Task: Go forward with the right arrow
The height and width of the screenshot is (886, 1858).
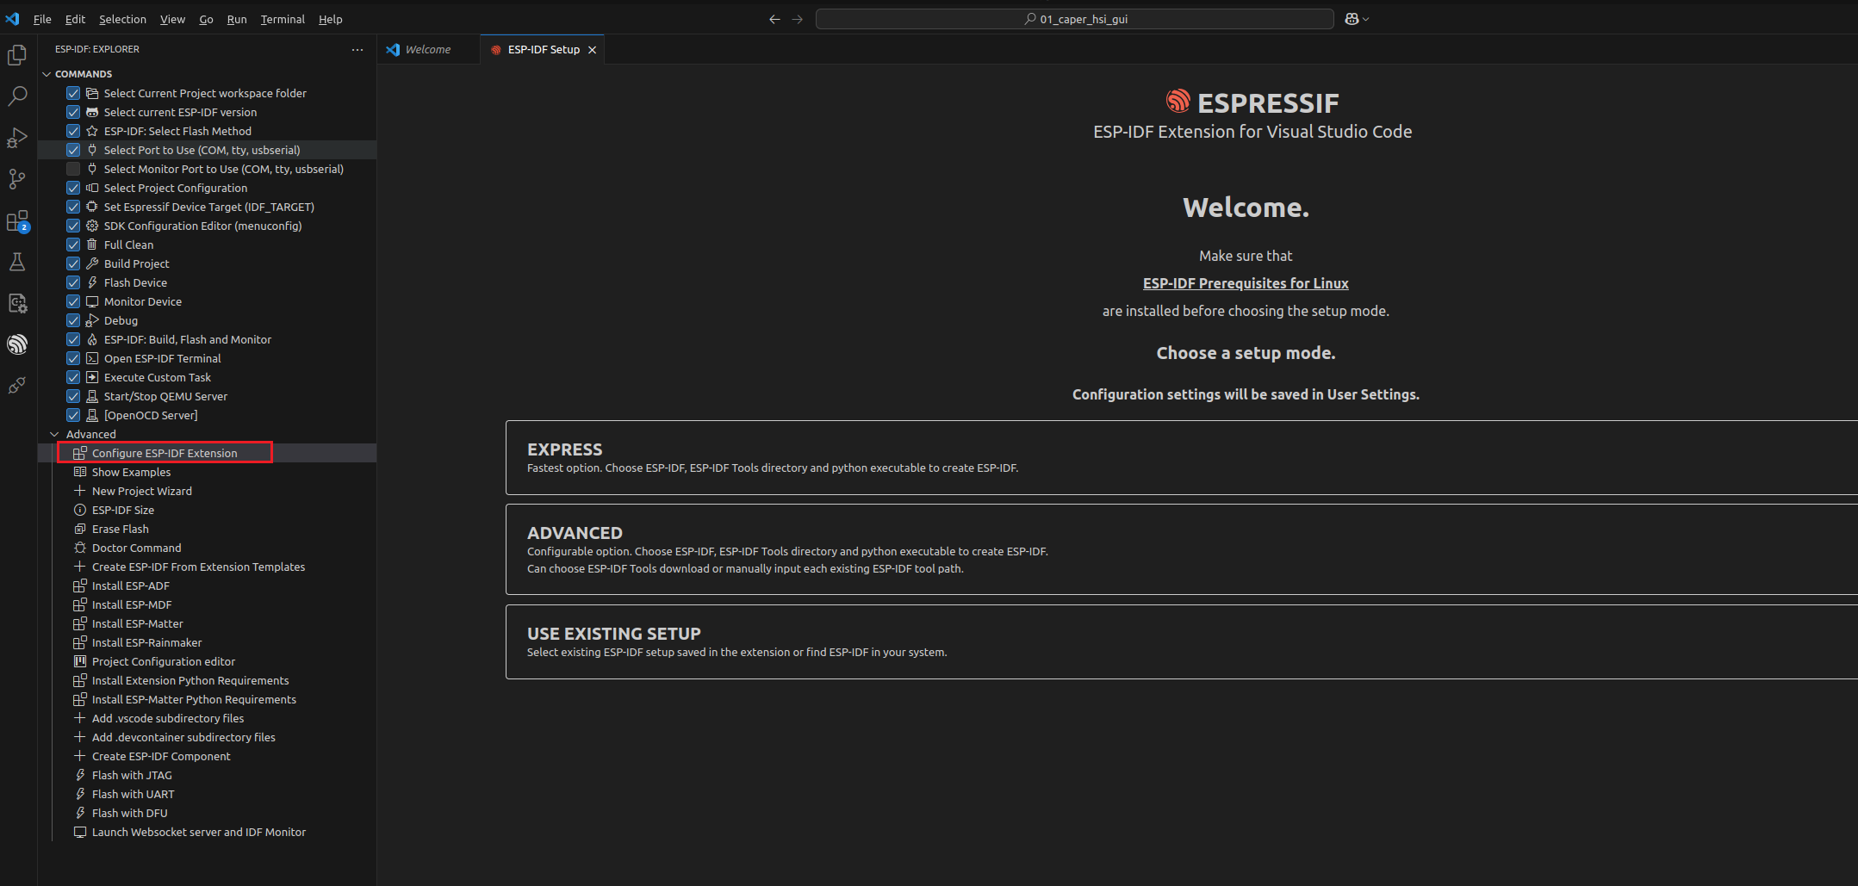Action: (798, 19)
